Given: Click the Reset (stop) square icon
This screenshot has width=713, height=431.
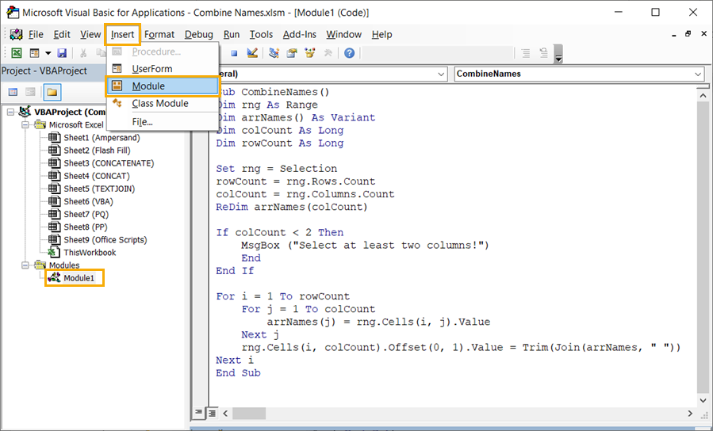Looking at the screenshot, I should pyautogui.click(x=234, y=53).
